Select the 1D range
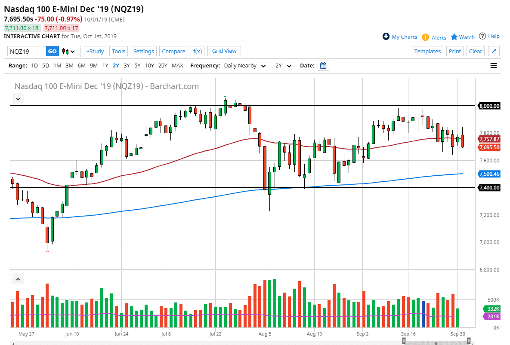Image resolution: width=510 pixels, height=345 pixels. (34, 66)
